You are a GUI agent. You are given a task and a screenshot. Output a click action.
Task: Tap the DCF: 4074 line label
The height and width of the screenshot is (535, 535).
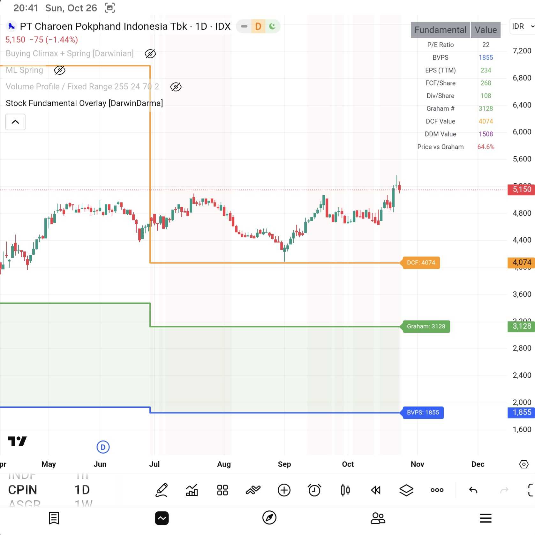point(421,263)
